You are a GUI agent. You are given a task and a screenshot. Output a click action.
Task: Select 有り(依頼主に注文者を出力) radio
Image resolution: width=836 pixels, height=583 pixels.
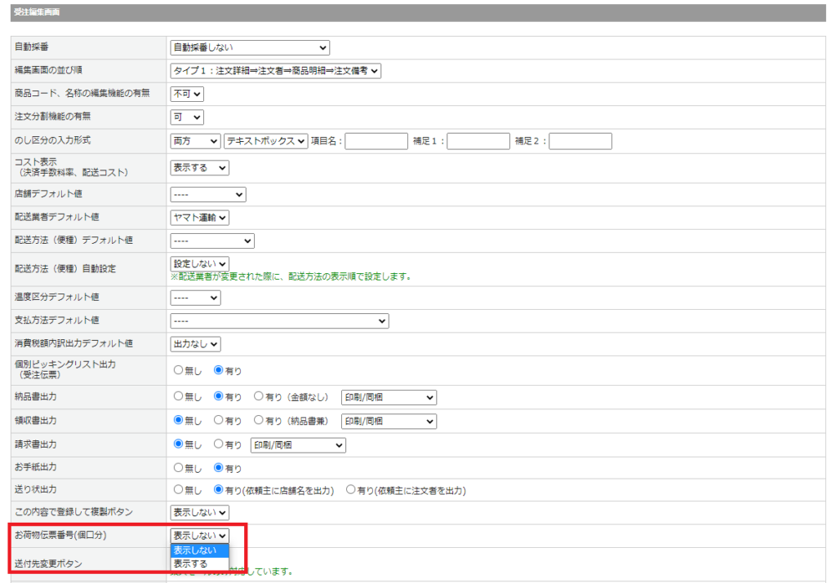tap(351, 489)
